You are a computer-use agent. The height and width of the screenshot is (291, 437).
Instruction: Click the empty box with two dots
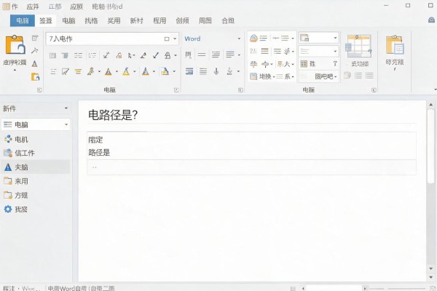tap(251, 167)
